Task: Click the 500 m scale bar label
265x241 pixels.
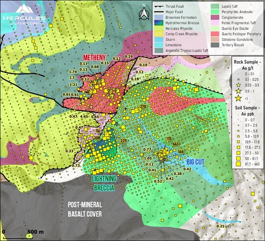Action: (x=36, y=231)
